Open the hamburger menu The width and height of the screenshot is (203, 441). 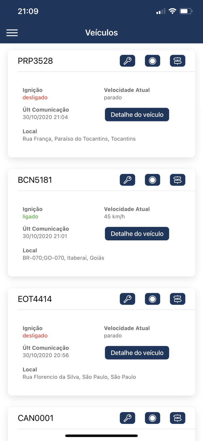pyautogui.click(x=12, y=33)
